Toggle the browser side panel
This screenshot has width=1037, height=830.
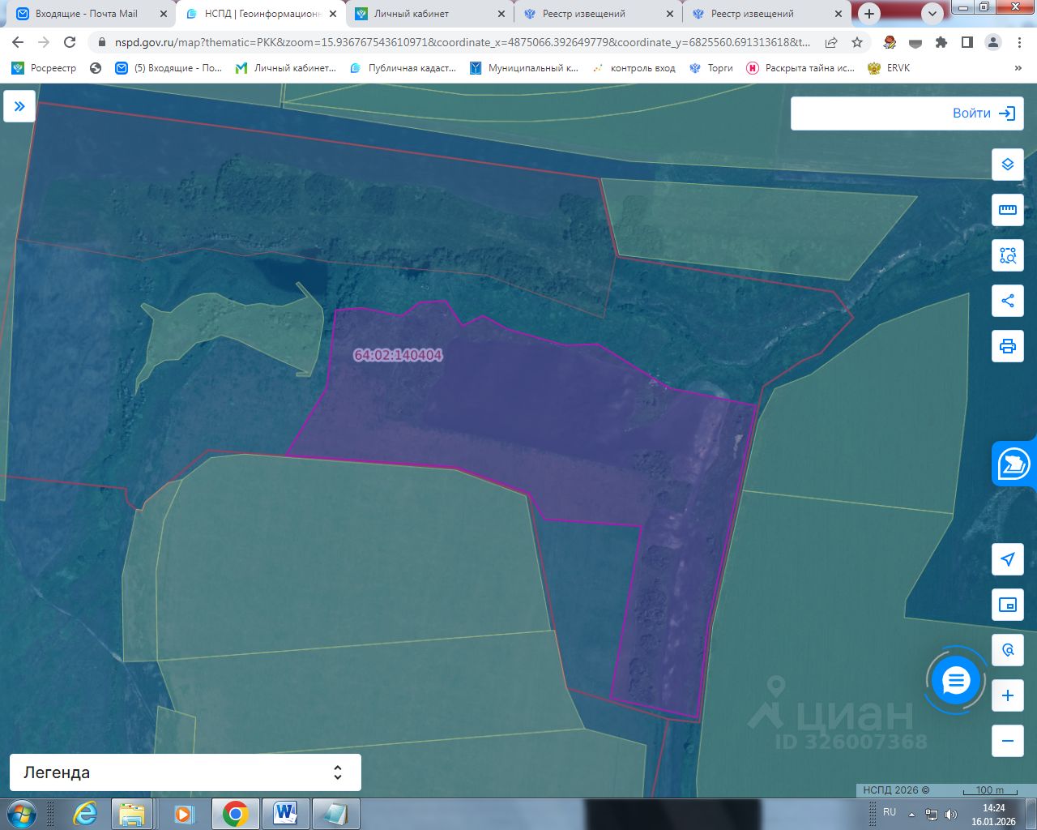(967, 42)
